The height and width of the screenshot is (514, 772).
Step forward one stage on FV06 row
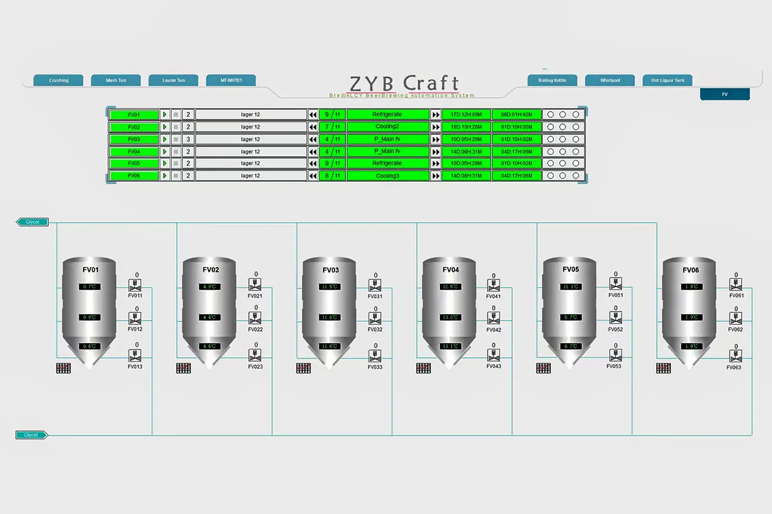(436, 175)
